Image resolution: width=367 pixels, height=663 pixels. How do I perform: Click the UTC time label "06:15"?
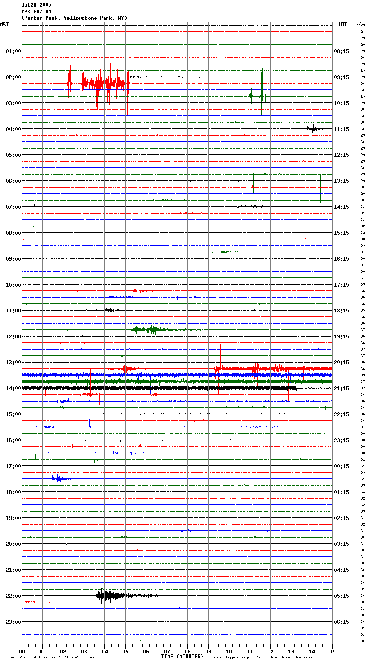point(342,622)
